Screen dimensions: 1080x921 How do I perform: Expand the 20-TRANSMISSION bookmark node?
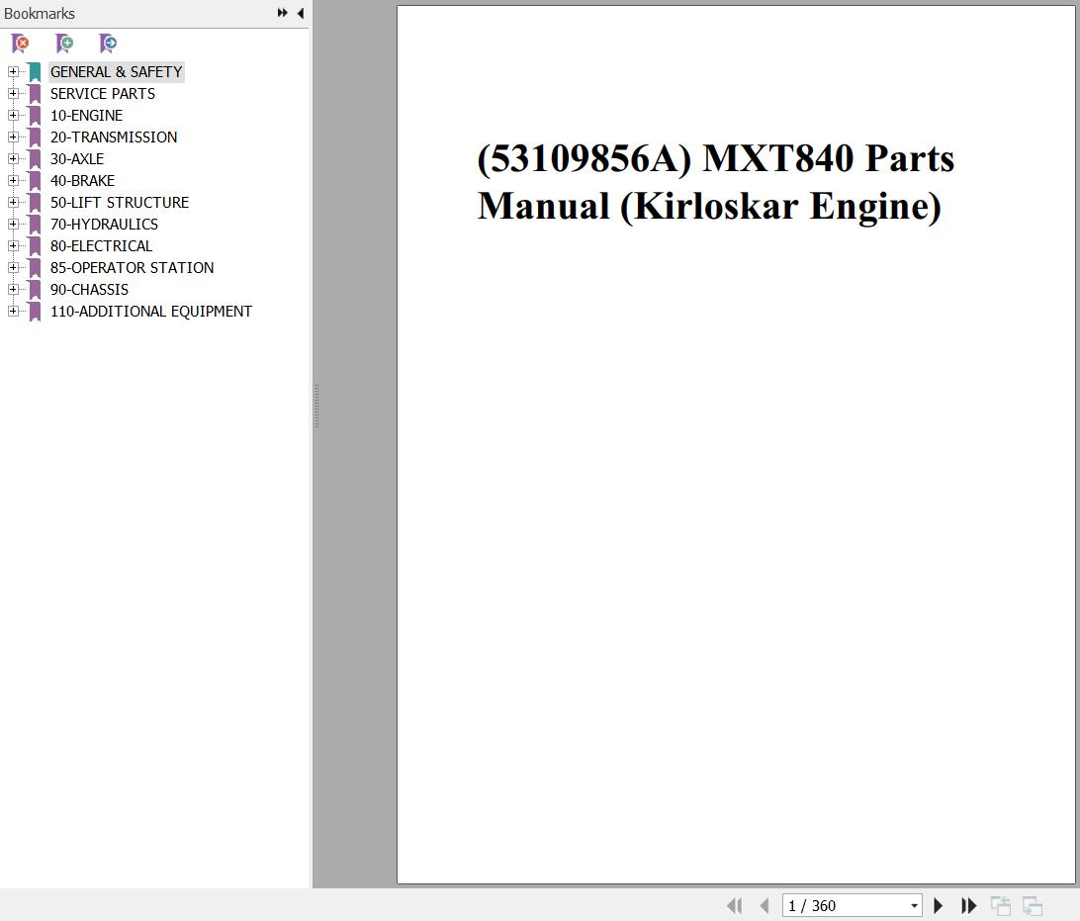click(13, 138)
